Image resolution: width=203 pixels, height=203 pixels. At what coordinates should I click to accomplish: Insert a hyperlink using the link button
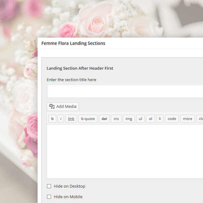[x=71, y=119]
